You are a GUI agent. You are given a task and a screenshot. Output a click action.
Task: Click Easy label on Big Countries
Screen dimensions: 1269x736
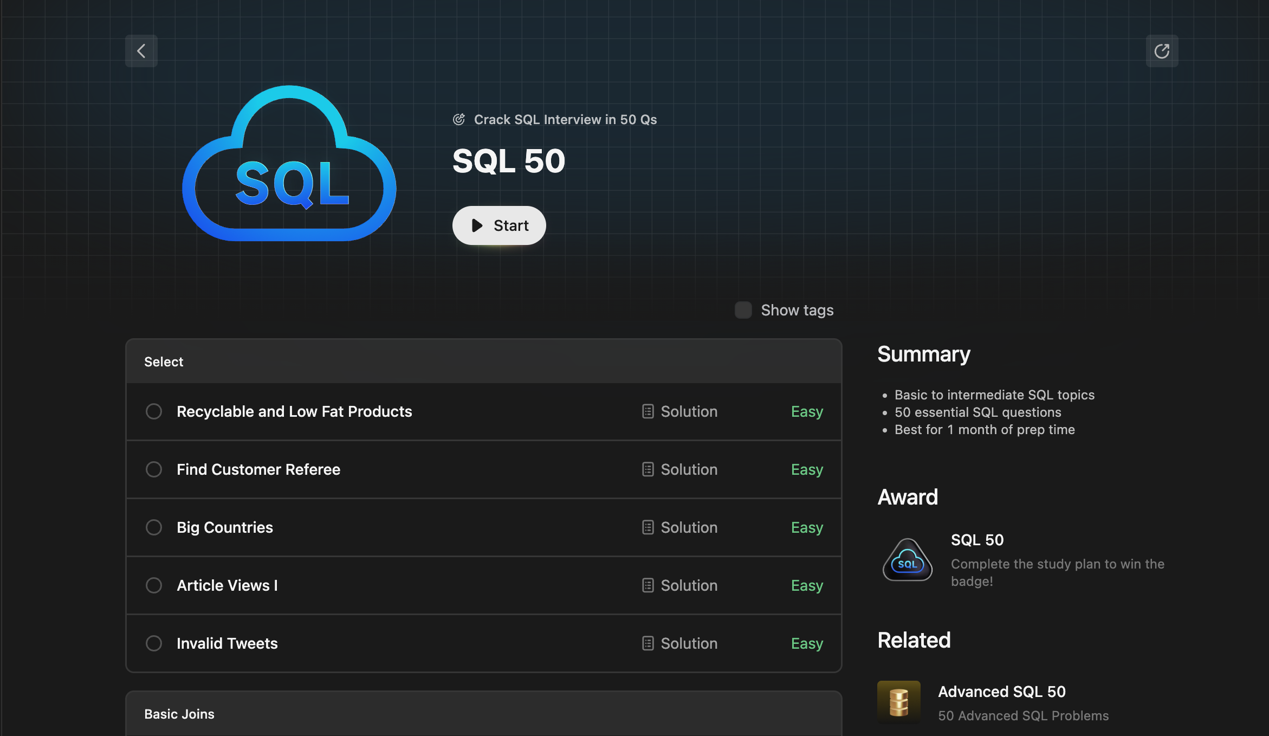(807, 528)
